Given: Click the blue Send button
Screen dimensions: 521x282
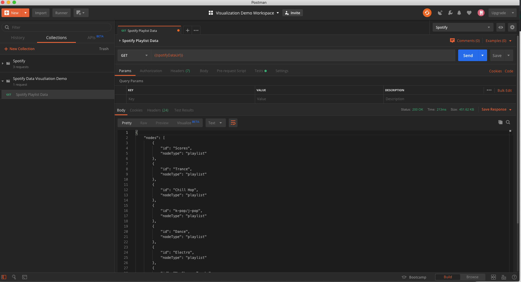Looking at the screenshot, I should pyautogui.click(x=468, y=55).
